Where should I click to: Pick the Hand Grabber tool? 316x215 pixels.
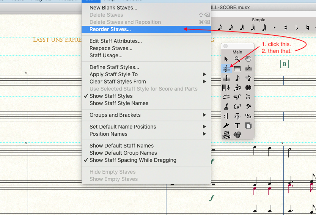(248, 59)
